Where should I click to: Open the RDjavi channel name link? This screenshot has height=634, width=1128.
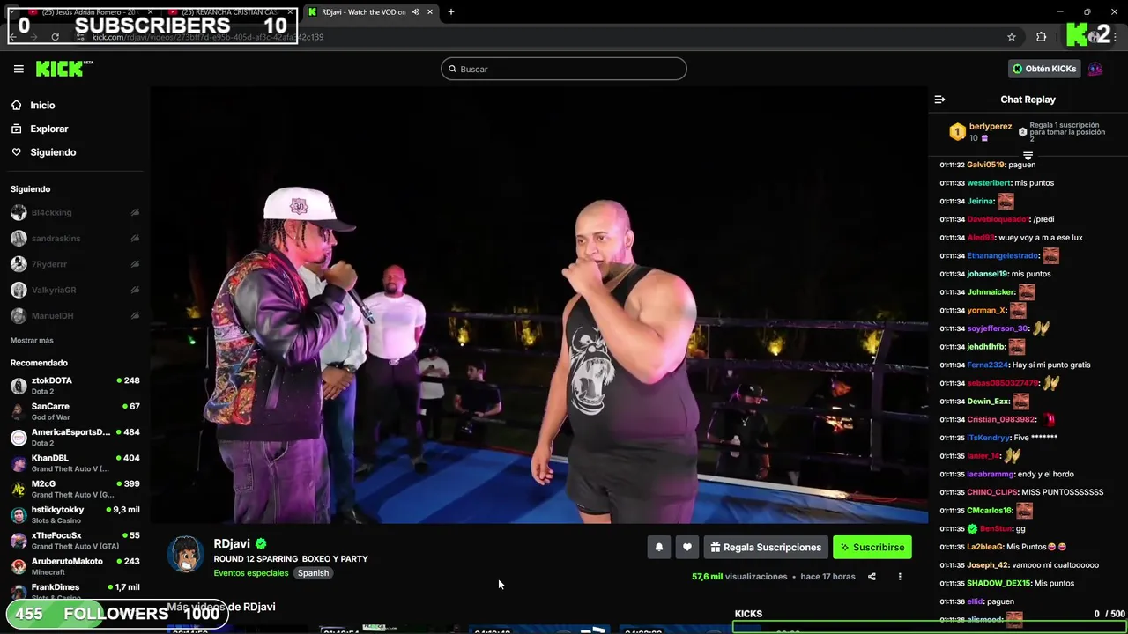(232, 543)
